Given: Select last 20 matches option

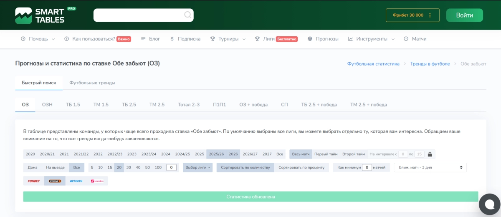Looking at the screenshot, I should [119, 167].
